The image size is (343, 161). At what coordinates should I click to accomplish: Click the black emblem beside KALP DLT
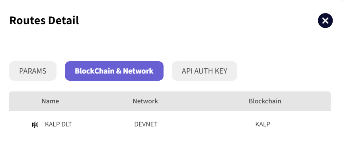(35, 125)
